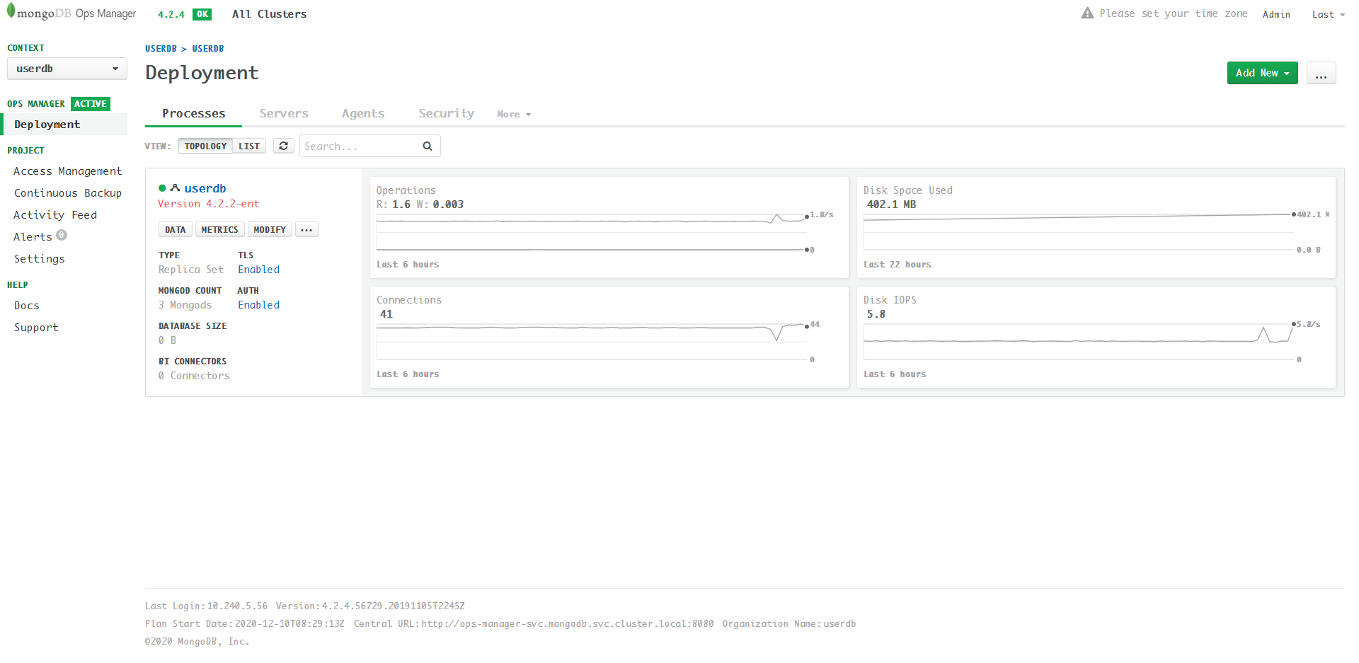Click the ellipsis button next to Add New
1359x663 pixels.
click(x=1321, y=73)
